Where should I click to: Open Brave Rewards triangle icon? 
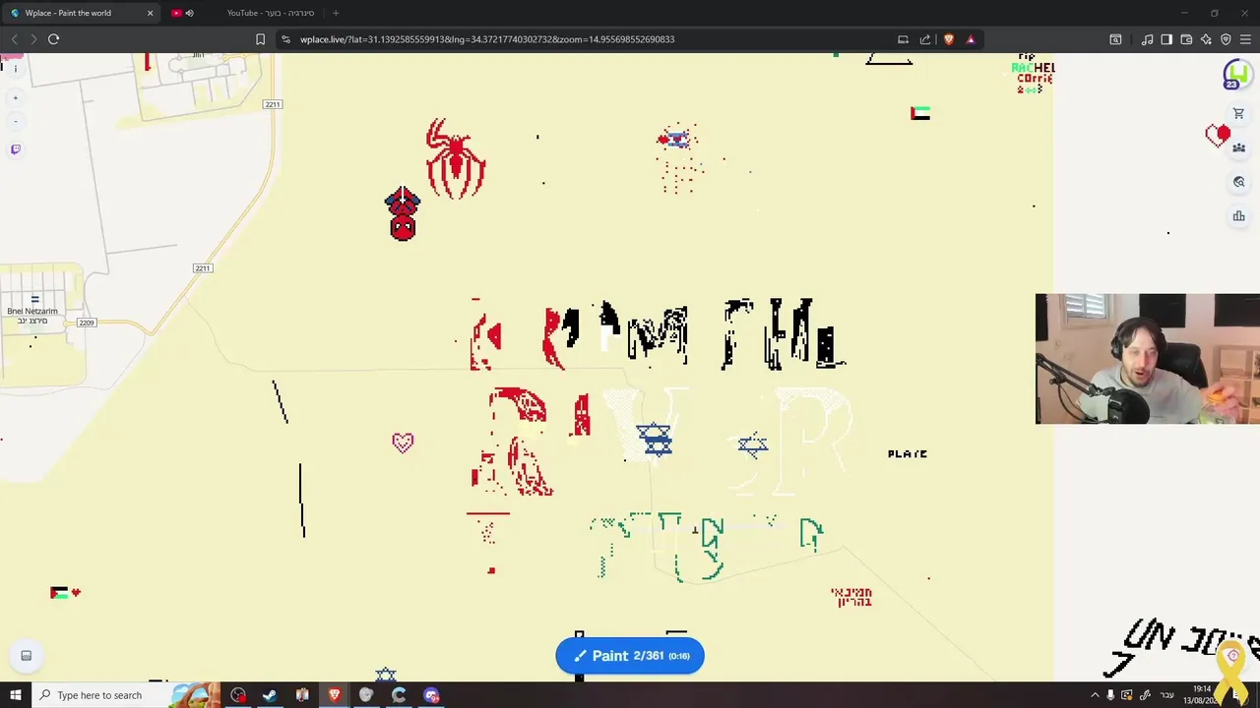971,39
